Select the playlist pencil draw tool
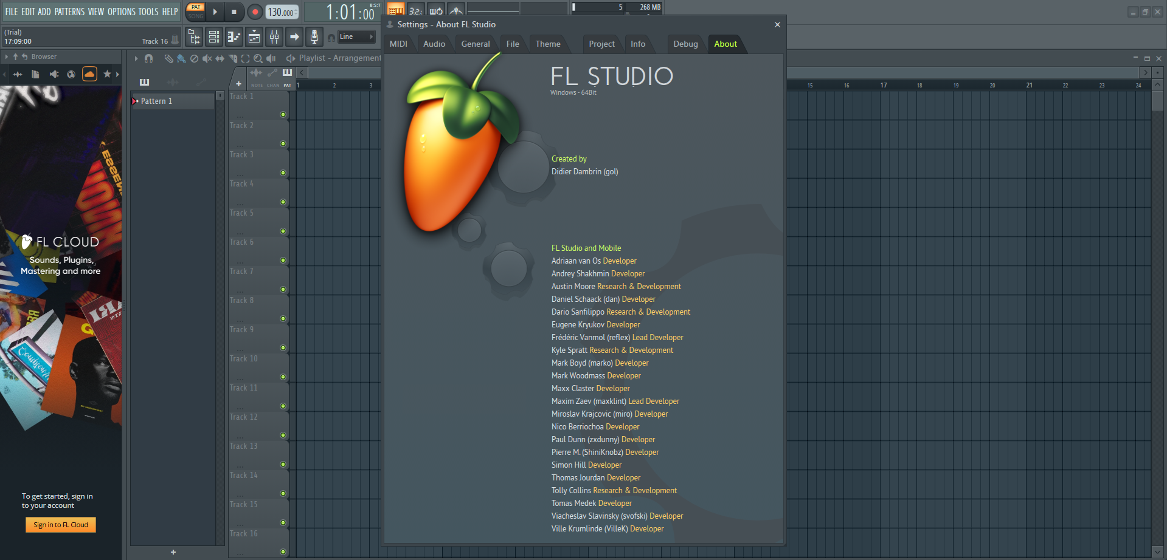This screenshot has width=1167, height=560. click(x=168, y=58)
